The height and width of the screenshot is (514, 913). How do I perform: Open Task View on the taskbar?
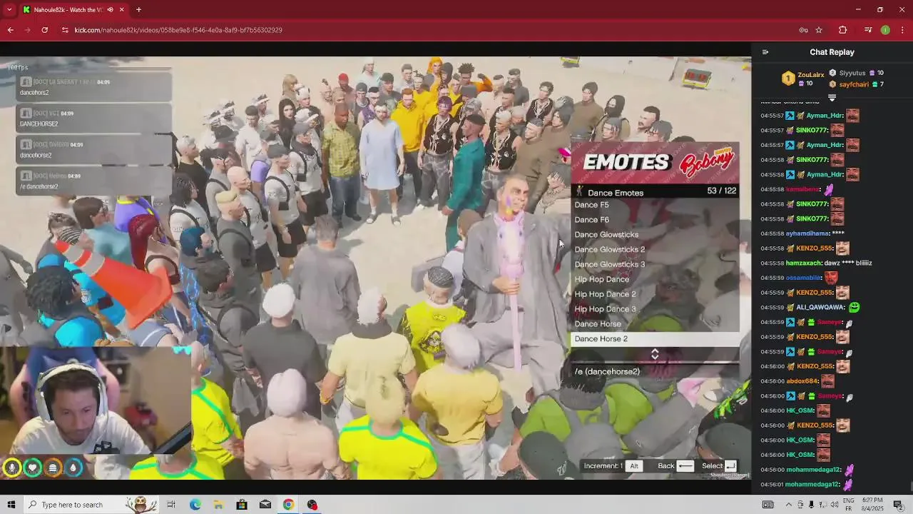pos(171,505)
